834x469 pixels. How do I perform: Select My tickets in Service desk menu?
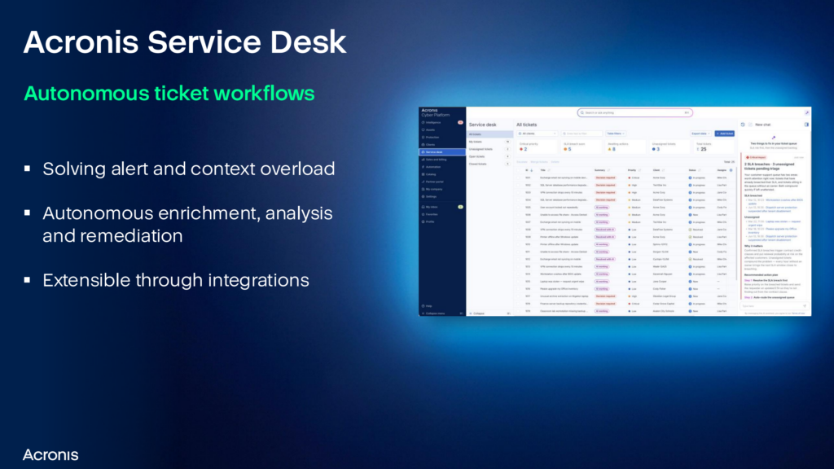point(489,142)
